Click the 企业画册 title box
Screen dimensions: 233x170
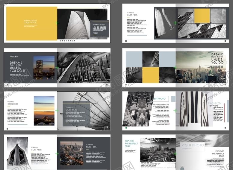point(100,29)
